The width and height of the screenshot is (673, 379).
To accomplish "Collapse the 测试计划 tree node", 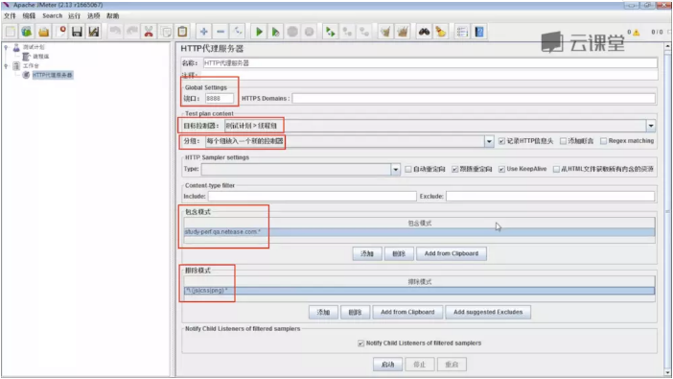I will coord(6,47).
